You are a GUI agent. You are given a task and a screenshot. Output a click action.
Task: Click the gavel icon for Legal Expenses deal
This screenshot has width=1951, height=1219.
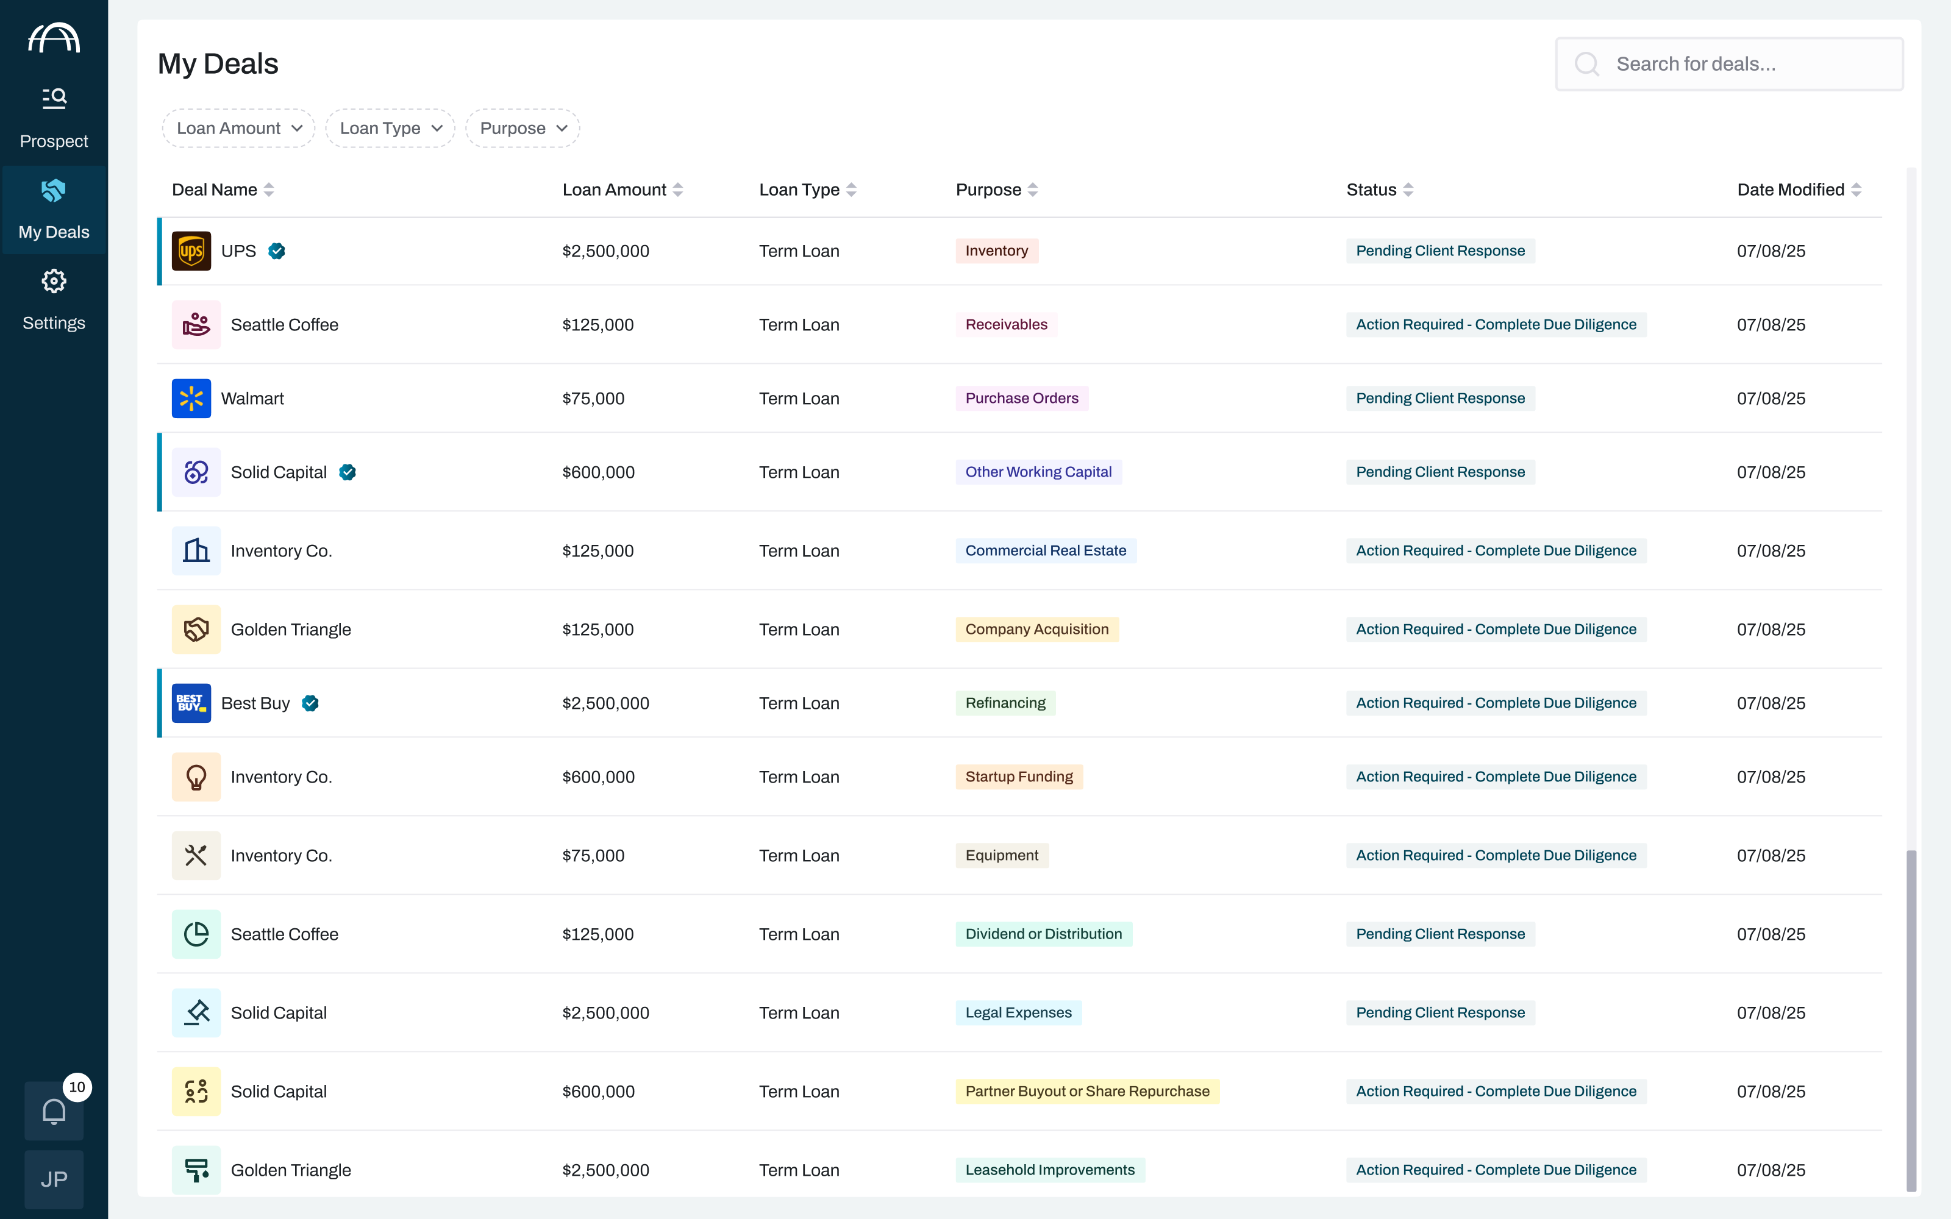(x=196, y=1012)
